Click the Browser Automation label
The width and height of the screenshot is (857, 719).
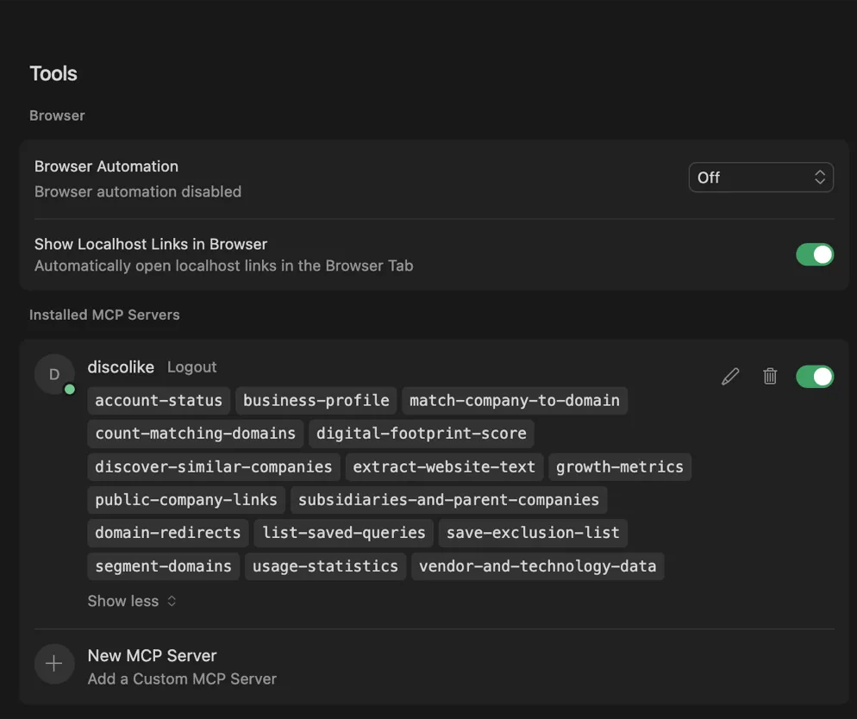[106, 166]
